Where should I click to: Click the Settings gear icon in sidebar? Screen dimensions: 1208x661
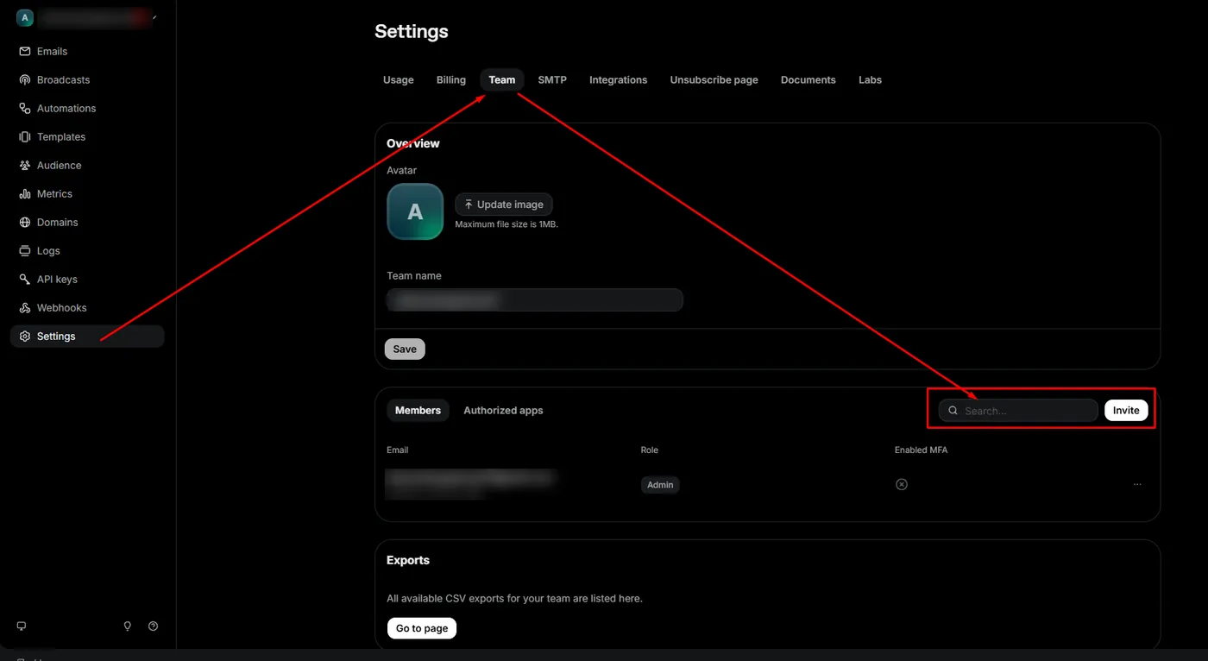(25, 337)
